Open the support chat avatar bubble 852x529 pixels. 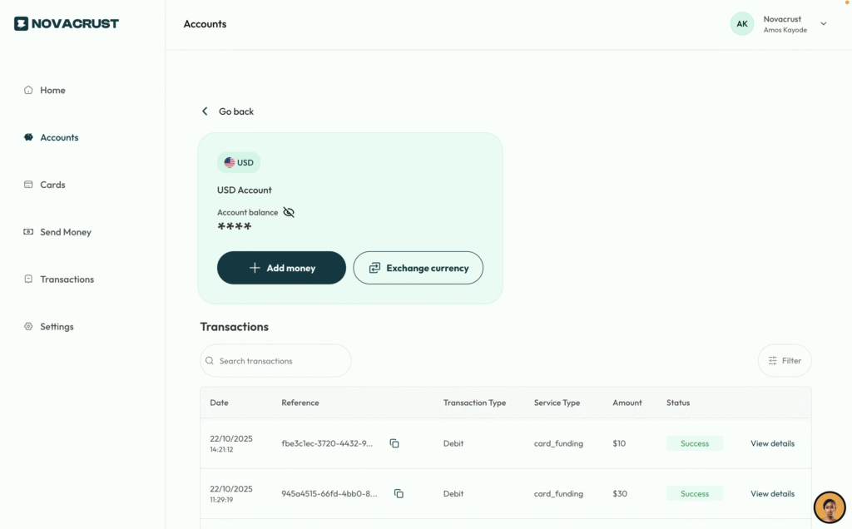[829, 507]
